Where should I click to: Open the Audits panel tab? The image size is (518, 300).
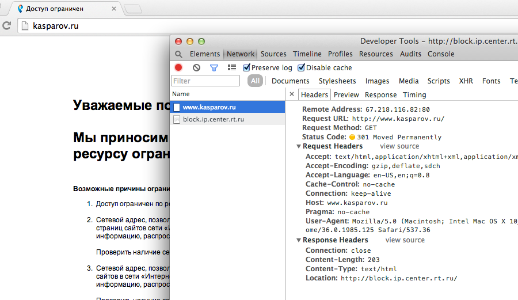pyautogui.click(x=410, y=54)
